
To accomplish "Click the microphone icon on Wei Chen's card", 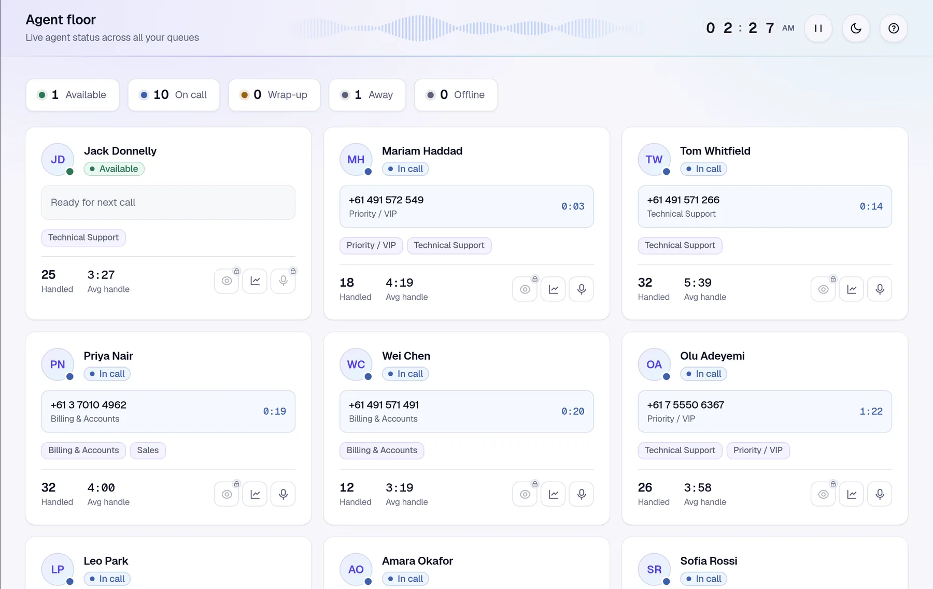I will point(582,494).
